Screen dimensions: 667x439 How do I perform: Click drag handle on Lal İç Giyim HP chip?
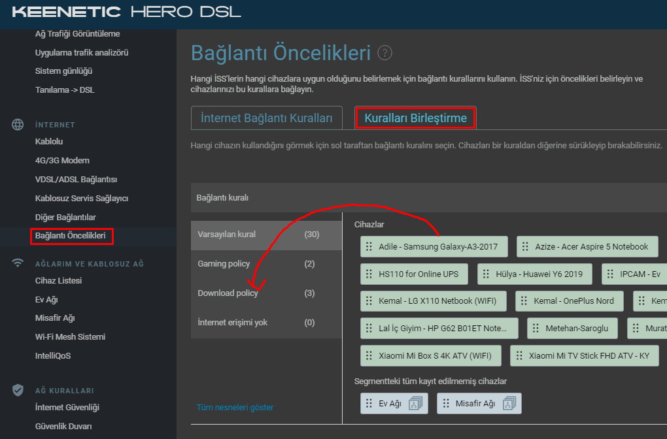coord(369,328)
